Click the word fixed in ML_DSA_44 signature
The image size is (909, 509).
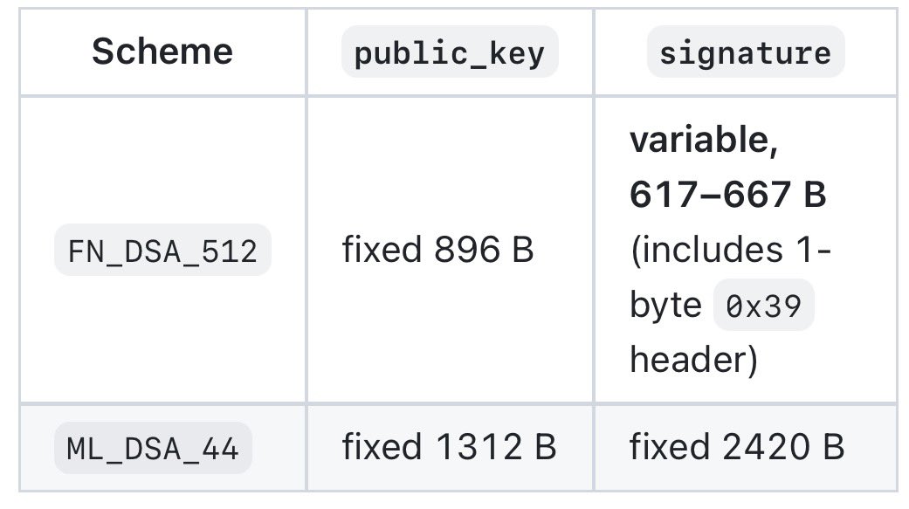pyautogui.click(x=669, y=447)
